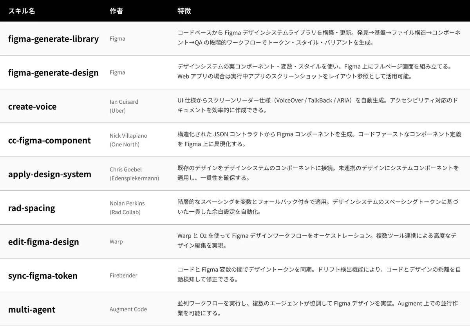Select the create-voice skill name
Image resolution: width=470 pixels, height=326 pixels.
[32, 106]
